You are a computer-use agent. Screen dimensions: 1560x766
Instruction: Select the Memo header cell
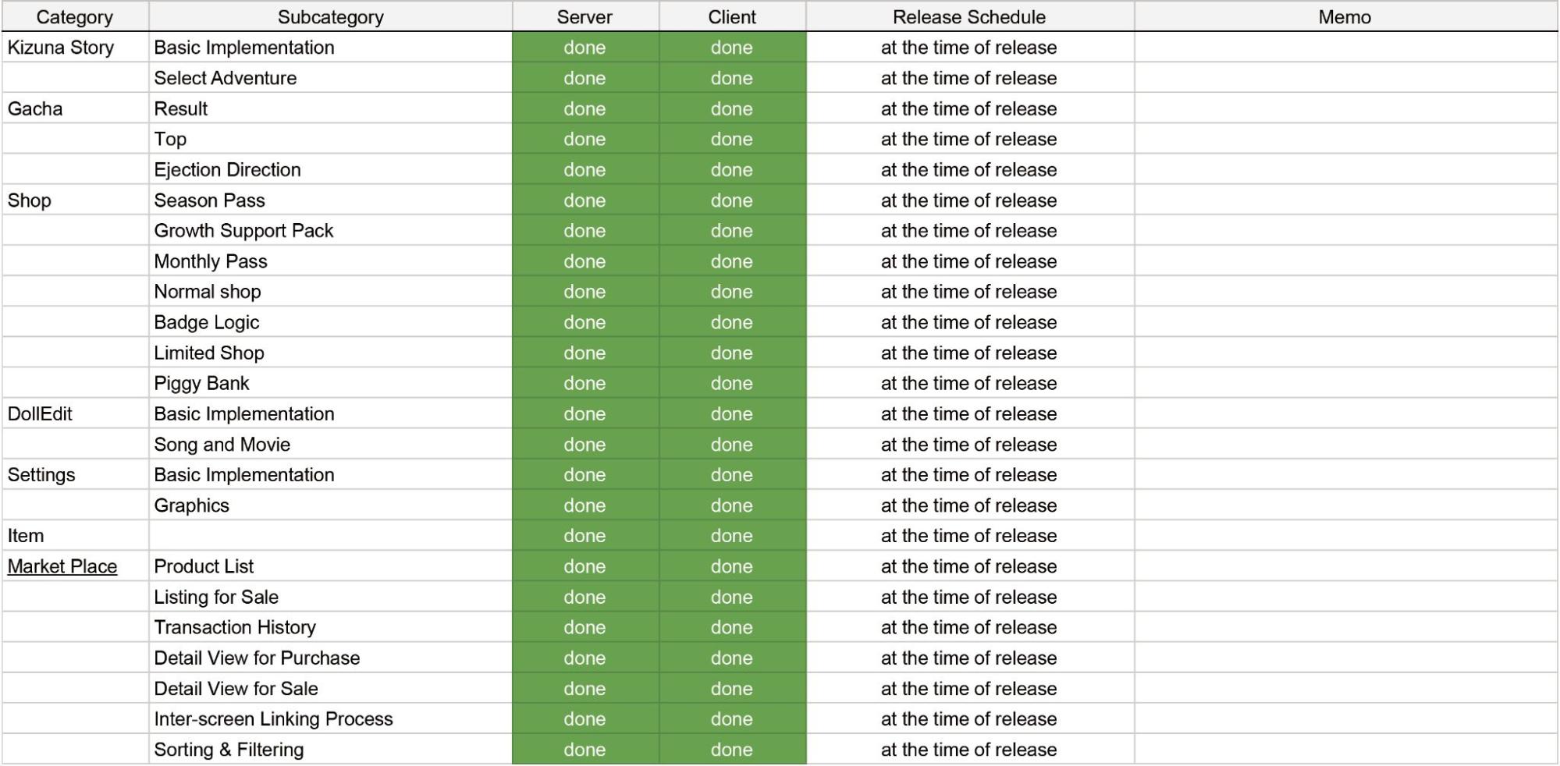tap(1345, 16)
